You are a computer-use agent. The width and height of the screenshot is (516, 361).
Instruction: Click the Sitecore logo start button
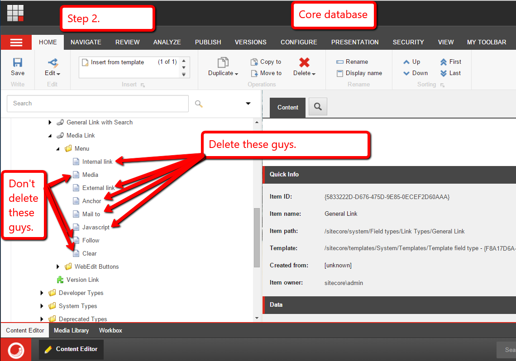click(16, 350)
